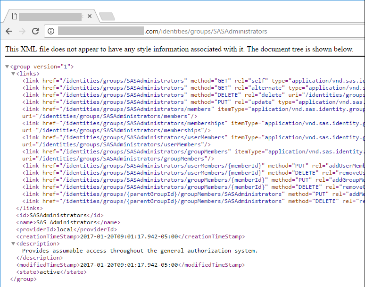365x287 pixels.
Task: Open the site information icon in address bar
Action: click(51, 31)
